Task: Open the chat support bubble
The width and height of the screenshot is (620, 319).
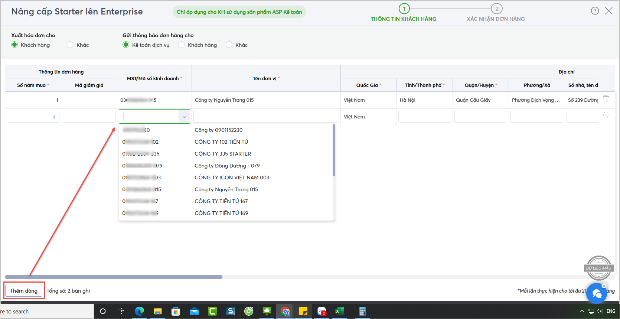Action: click(597, 293)
